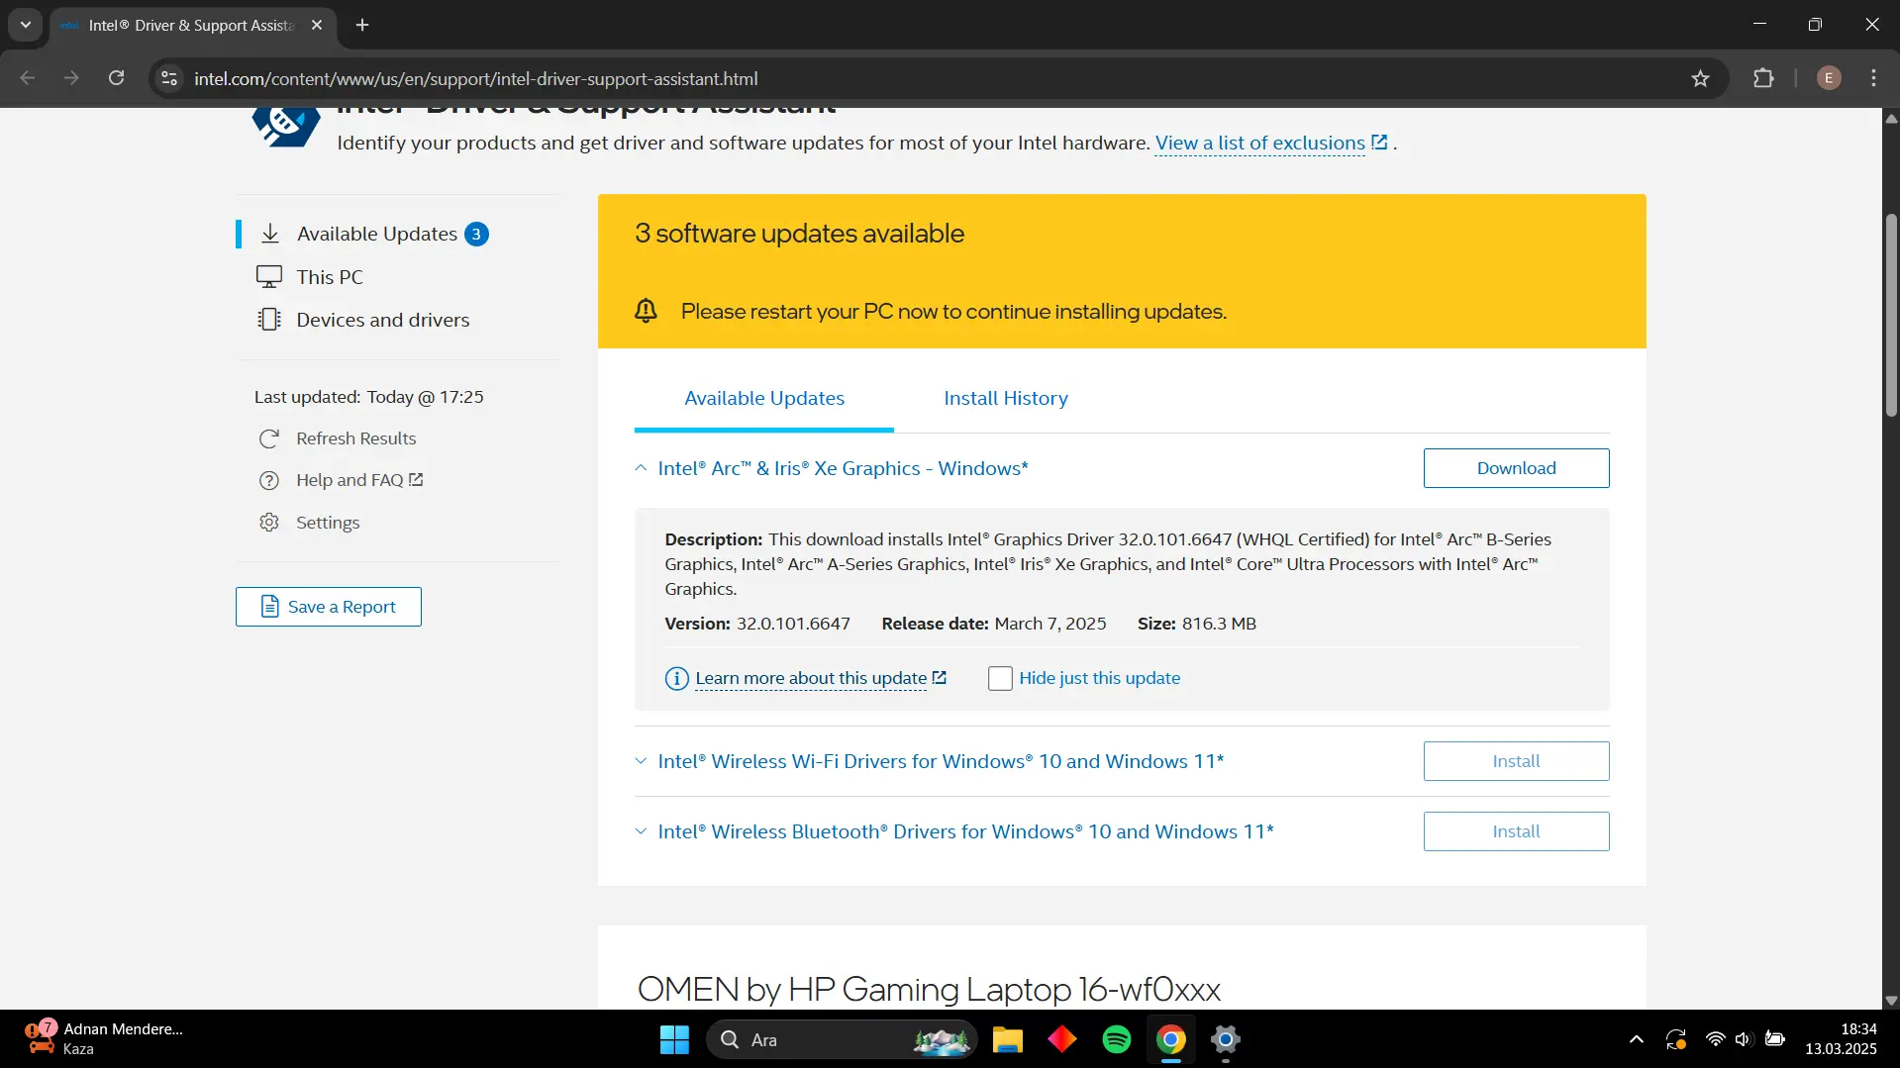Viewport: 1900px width, 1068px height.
Task: Click the blue updates count badge 3
Action: pos(476,234)
